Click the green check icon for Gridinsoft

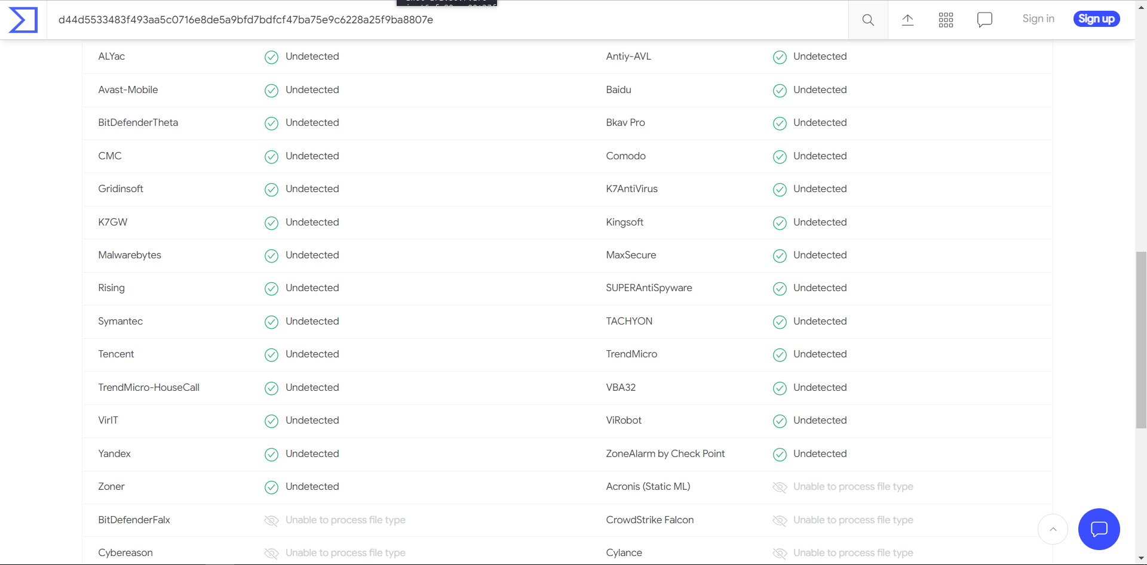pos(271,189)
